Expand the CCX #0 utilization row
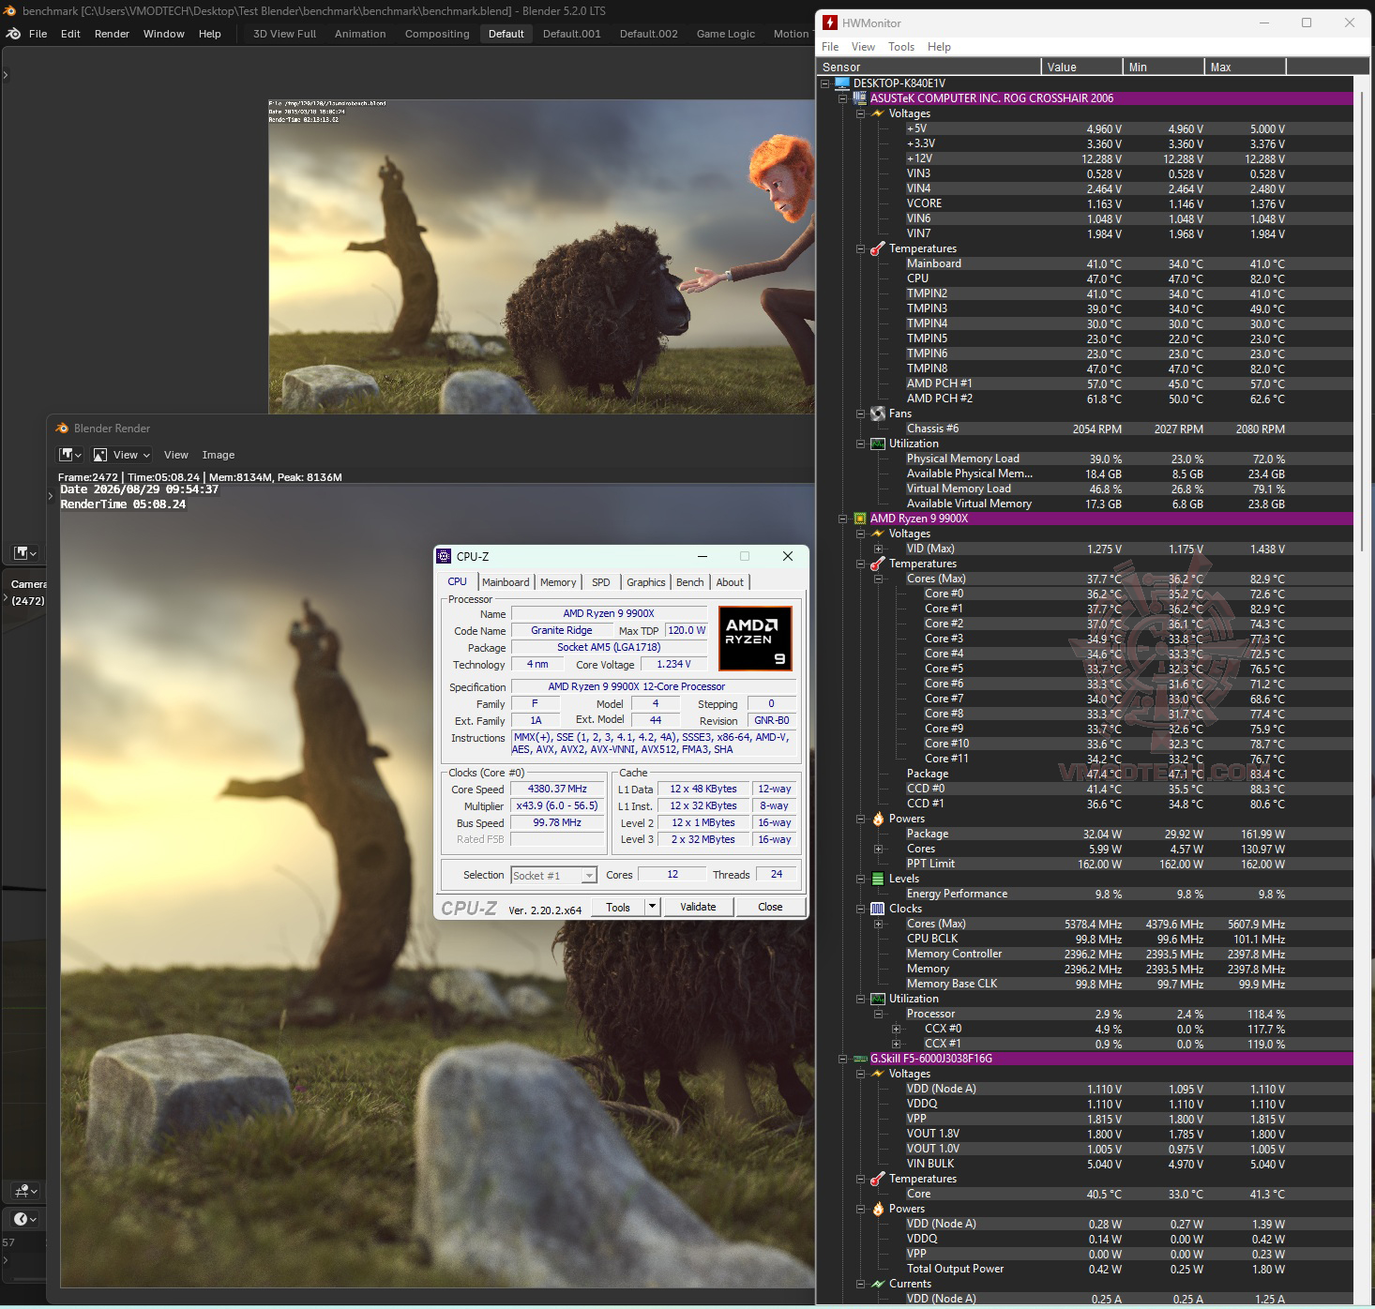 coord(896,1029)
